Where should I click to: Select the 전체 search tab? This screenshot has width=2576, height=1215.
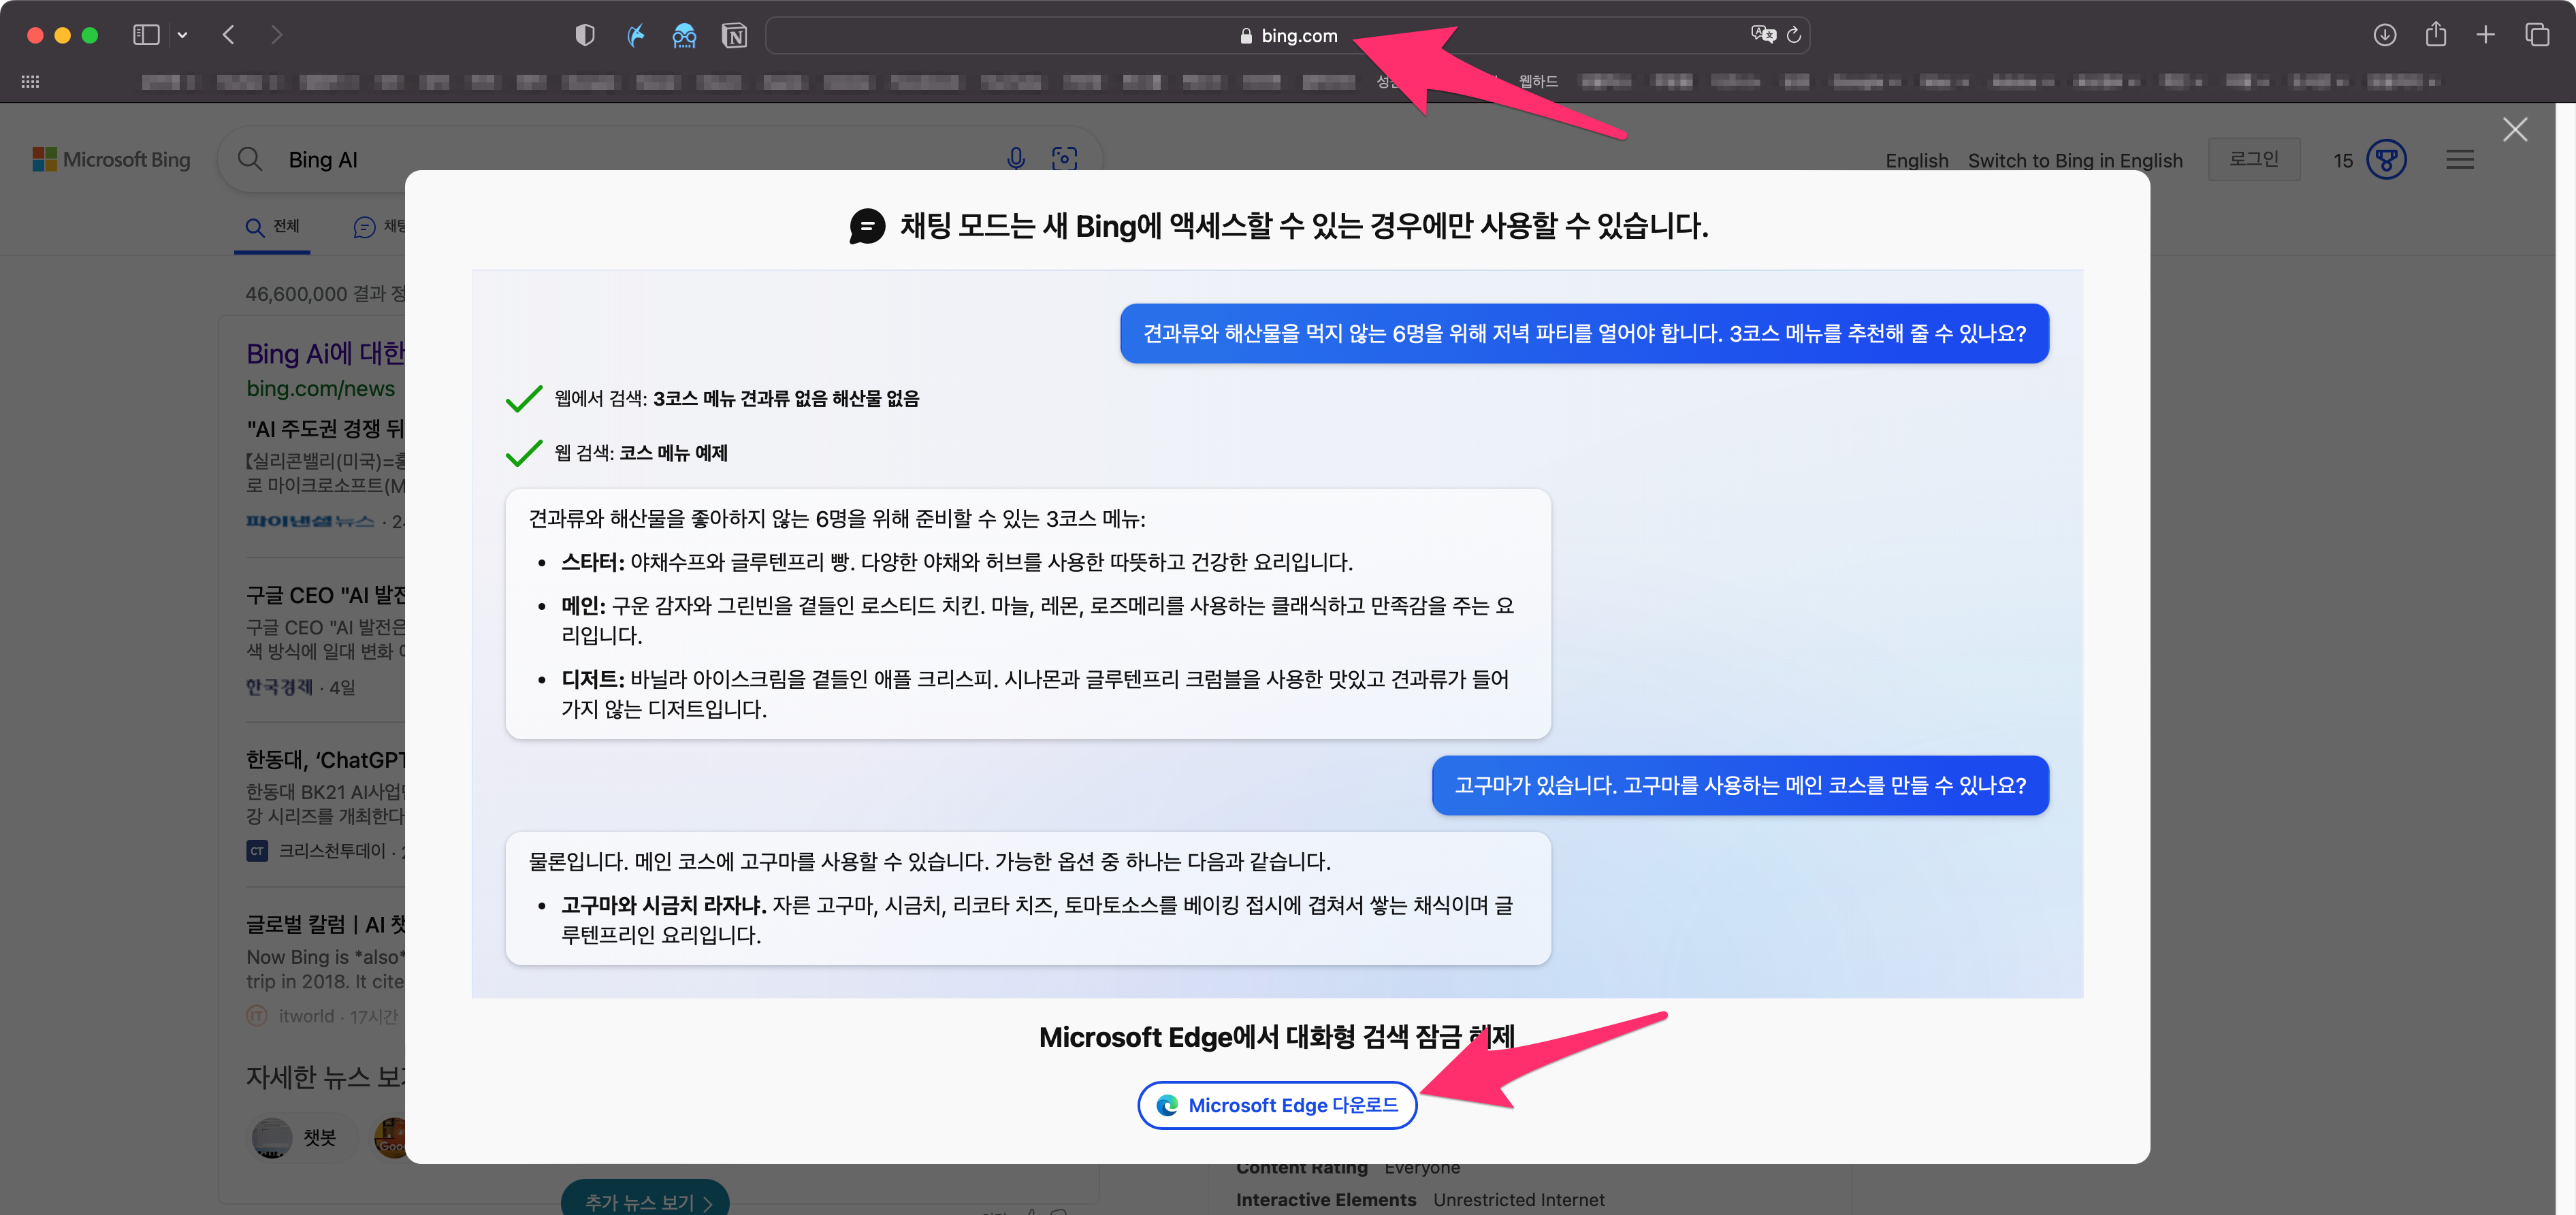pyautogui.click(x=273, y=227)
